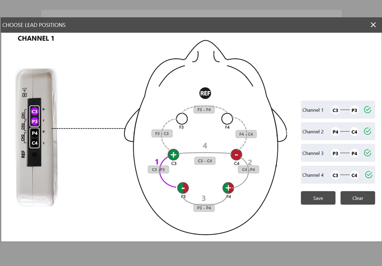Choose the F3 - F4 lead label
This screenshot has height=266, width=382.
coord(204,110)
